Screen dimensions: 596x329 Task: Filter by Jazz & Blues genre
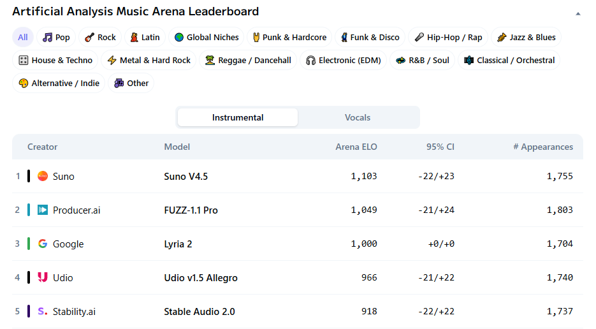coord(526,38)
